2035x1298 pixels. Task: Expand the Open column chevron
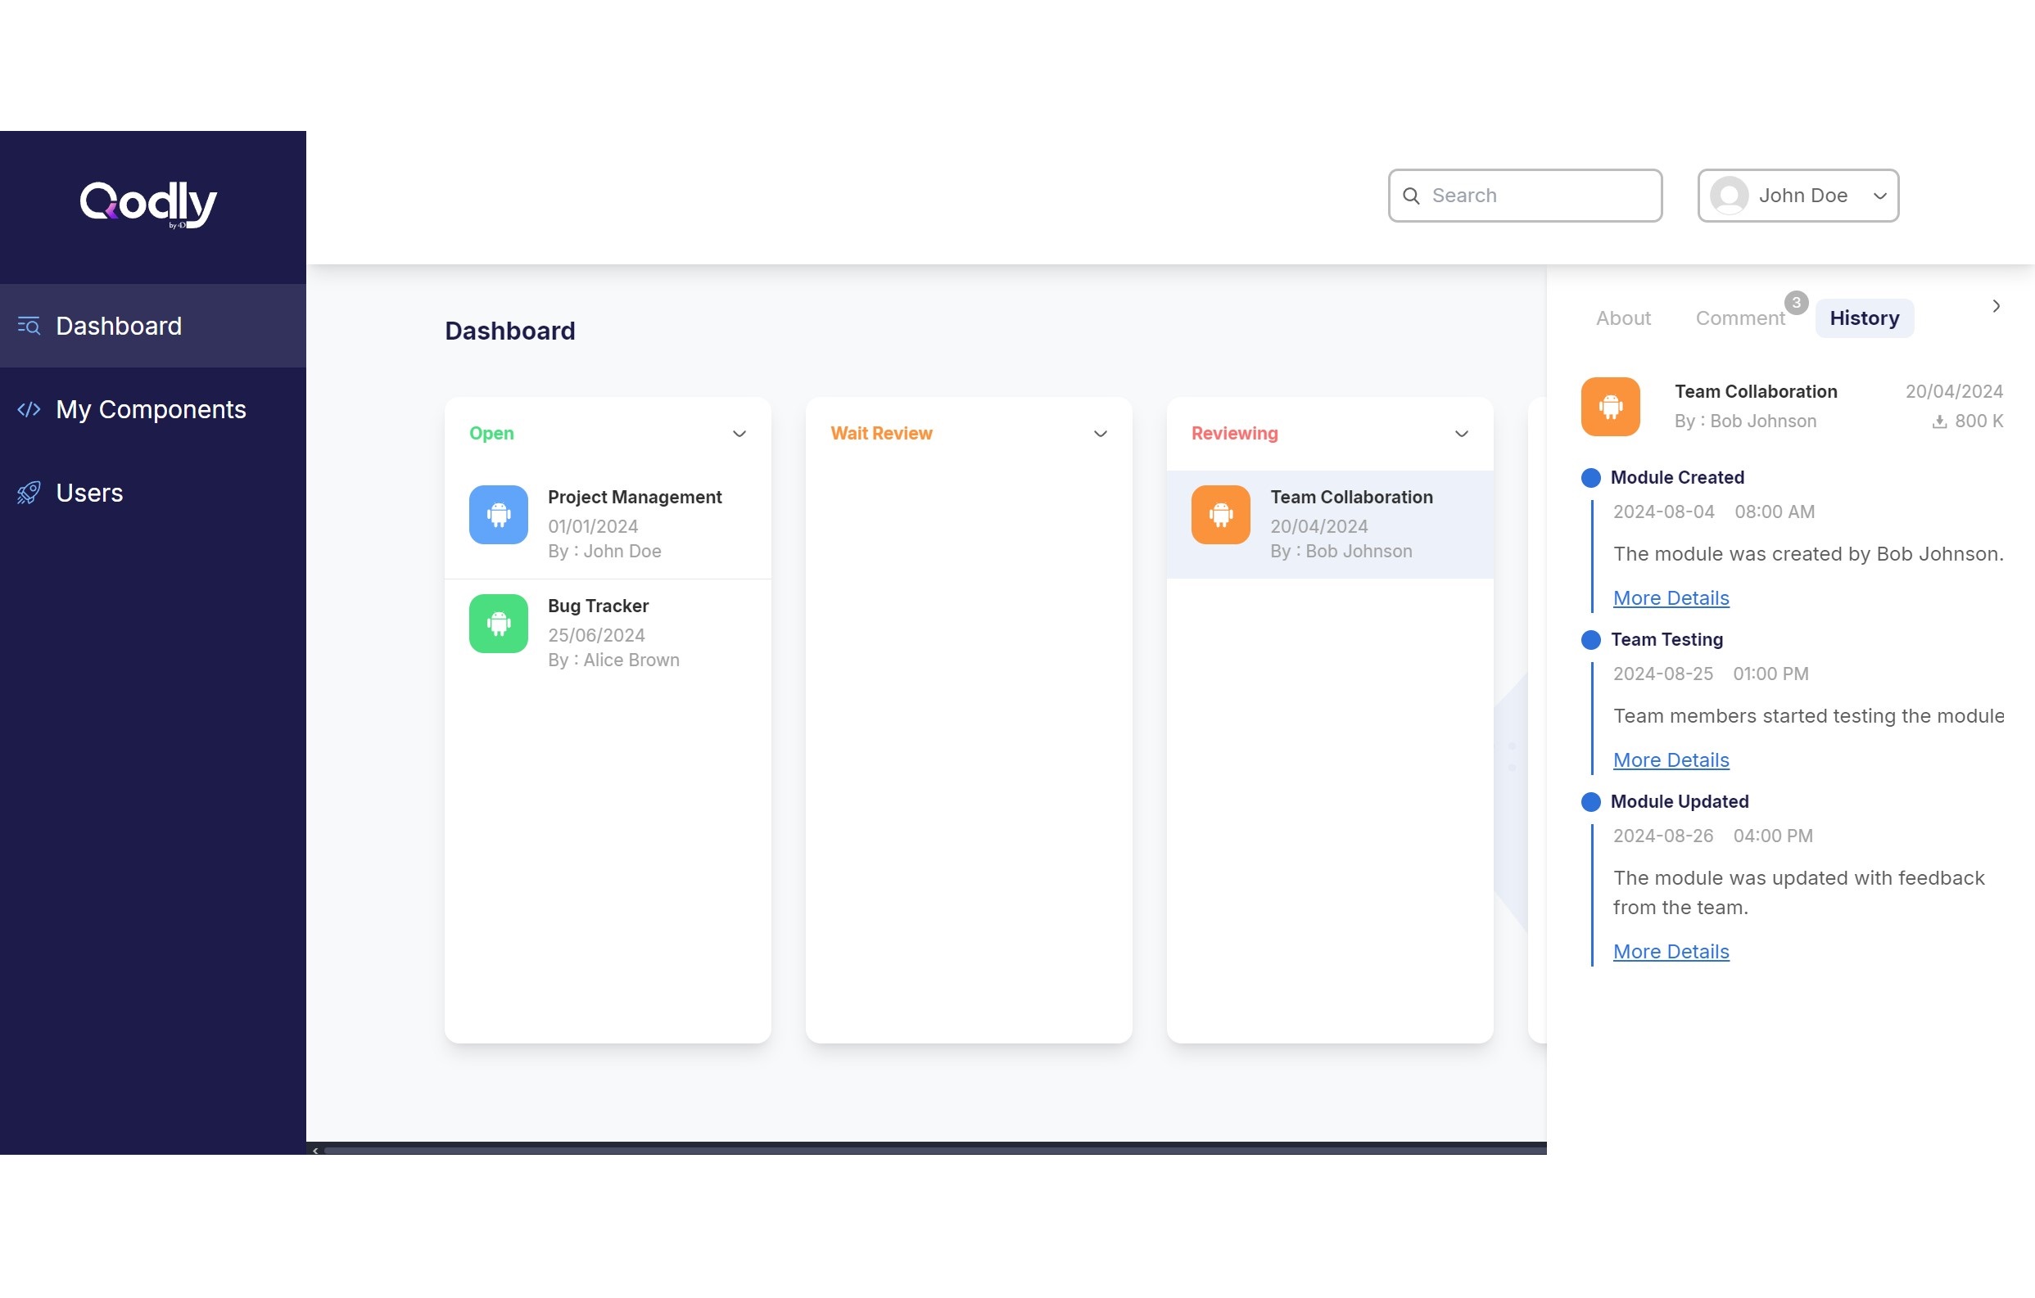coord(739,434)
